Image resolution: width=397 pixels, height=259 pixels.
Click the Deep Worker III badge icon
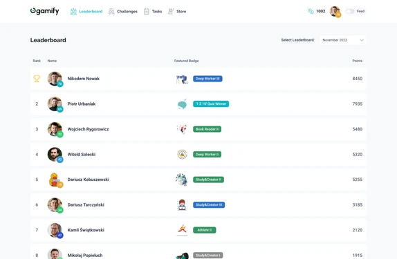pyautogui.click(x=182, y=79)
